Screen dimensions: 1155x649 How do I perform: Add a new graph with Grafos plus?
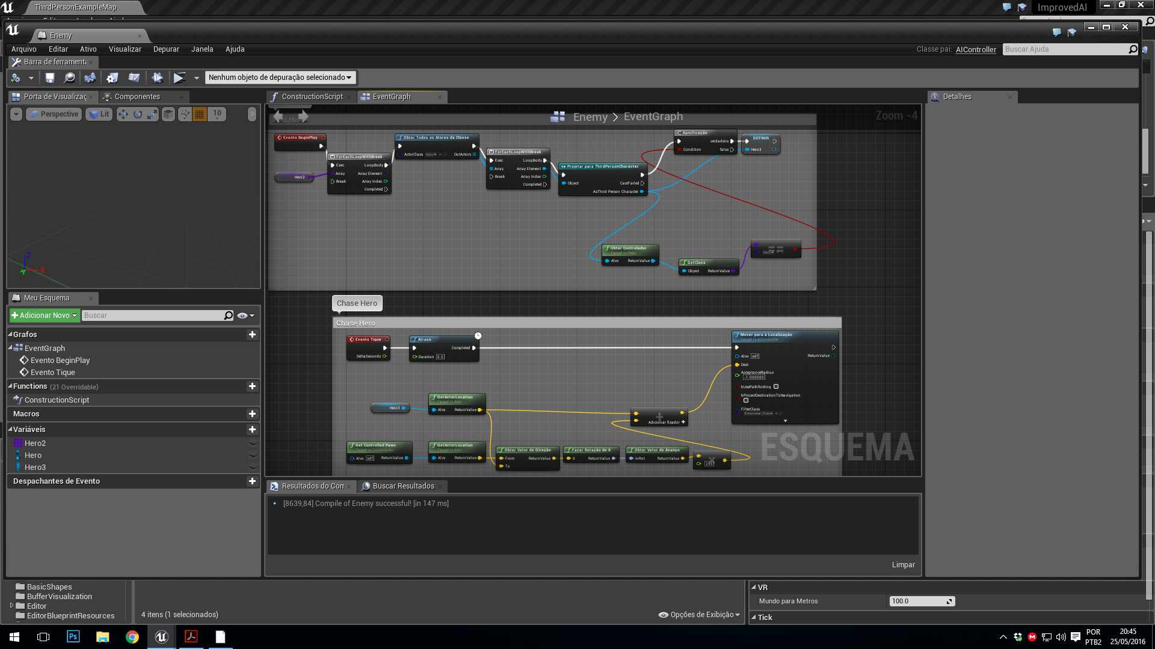[x=252, y=335]
